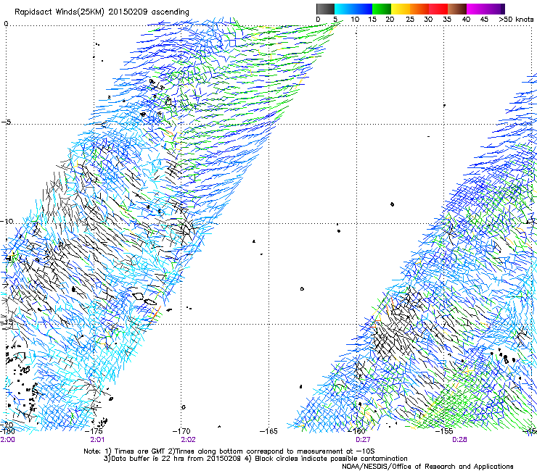Screen dimensions: 537x471
Task: Click the 'Rapidscat Winds(25KM) 20150209 ascending' title
Action: 102,12
